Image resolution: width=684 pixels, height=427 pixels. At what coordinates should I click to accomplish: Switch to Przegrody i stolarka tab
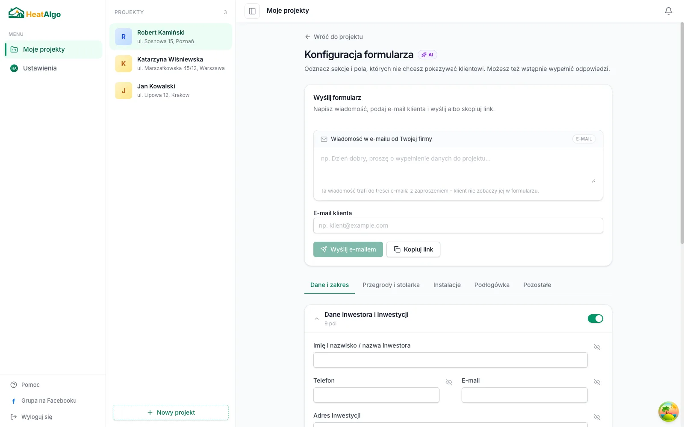tap(391, 285)
